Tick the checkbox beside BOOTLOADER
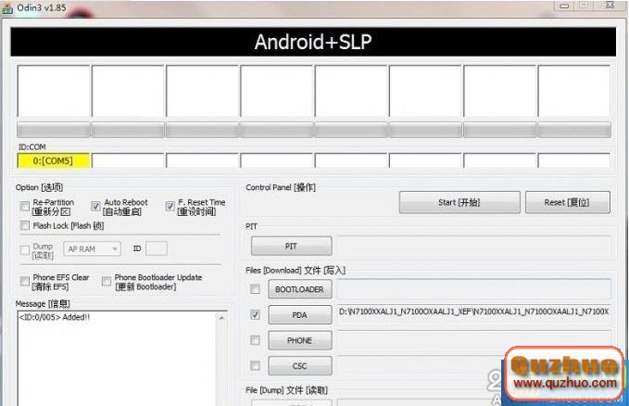The height and width of the screenshot is (406, 629). pyautogui.click(x=255, y=289)
